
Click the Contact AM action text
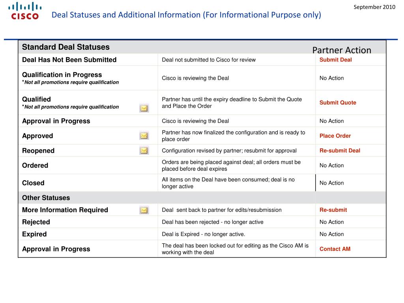pyautogui.click(x=335, y=249)
